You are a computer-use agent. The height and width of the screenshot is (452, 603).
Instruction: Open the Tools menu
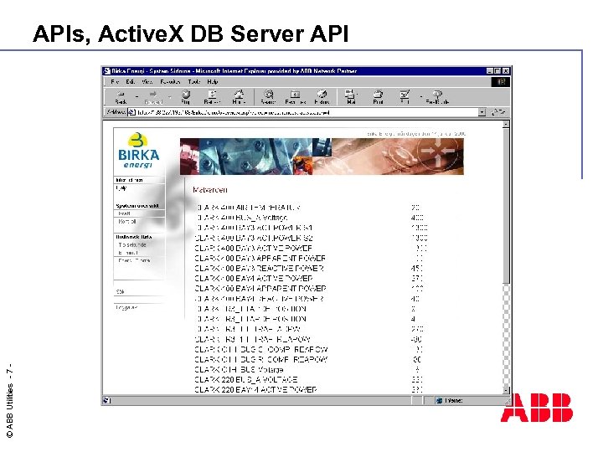click(194, 82)
